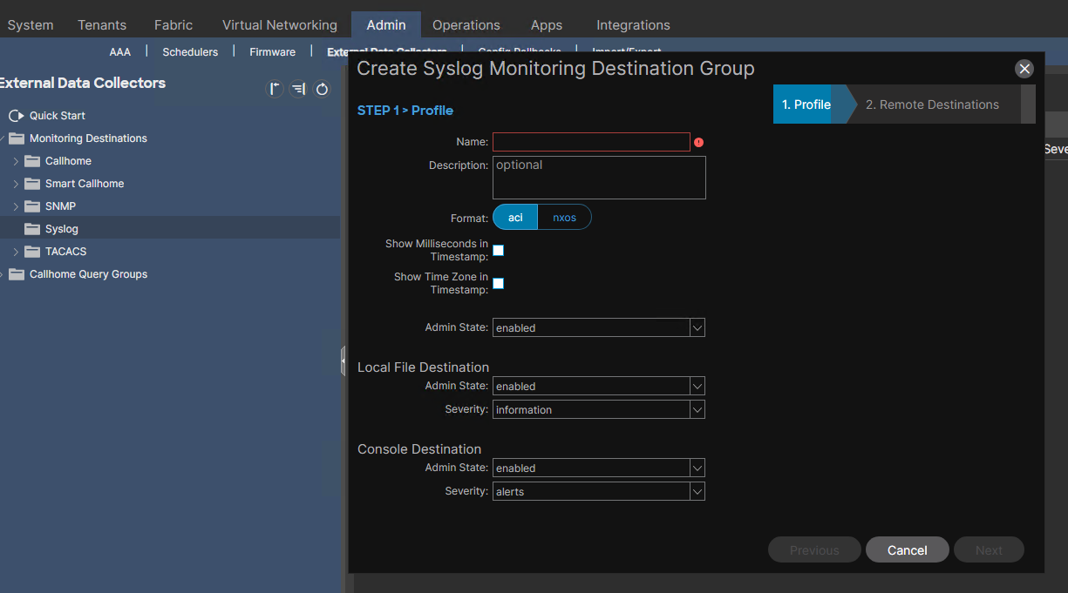Collapse the left navigation pane handle
The width and height of the screenshot is (1068, 593).
point(344,361)
